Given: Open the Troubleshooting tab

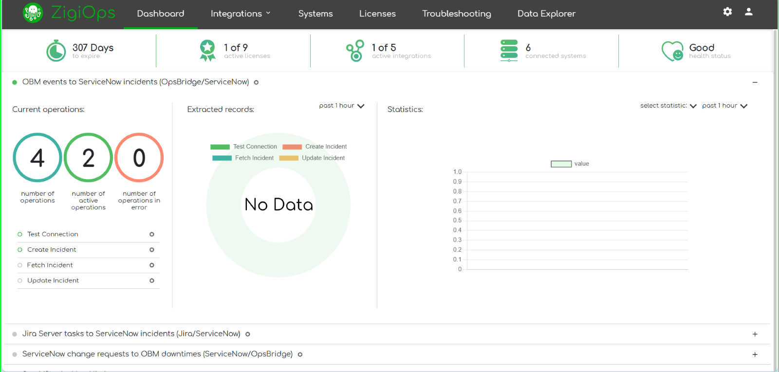Looking at the screenshot, I should [x=457, y=14].
